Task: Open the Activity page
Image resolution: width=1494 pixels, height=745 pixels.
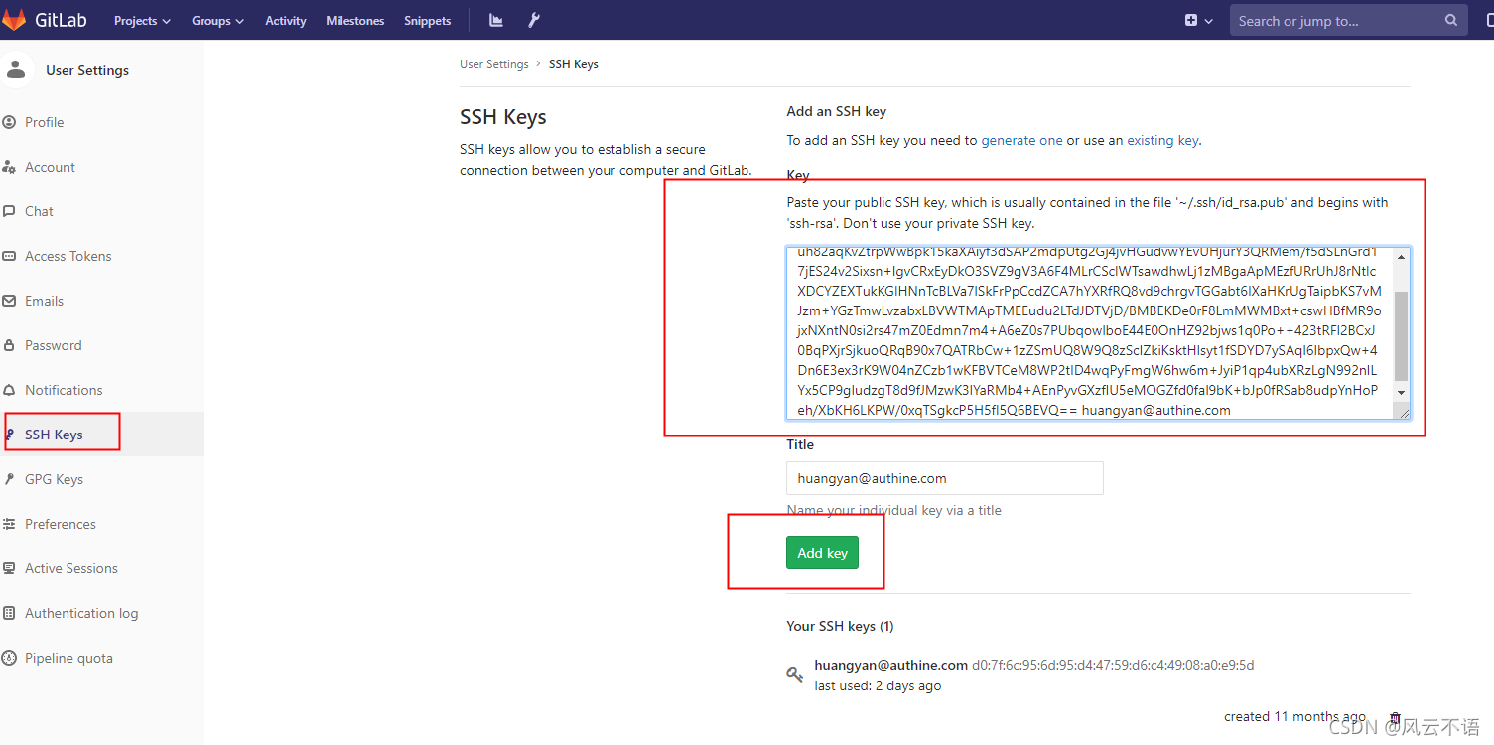Action: pyautogui.click(x=285, y=19)
